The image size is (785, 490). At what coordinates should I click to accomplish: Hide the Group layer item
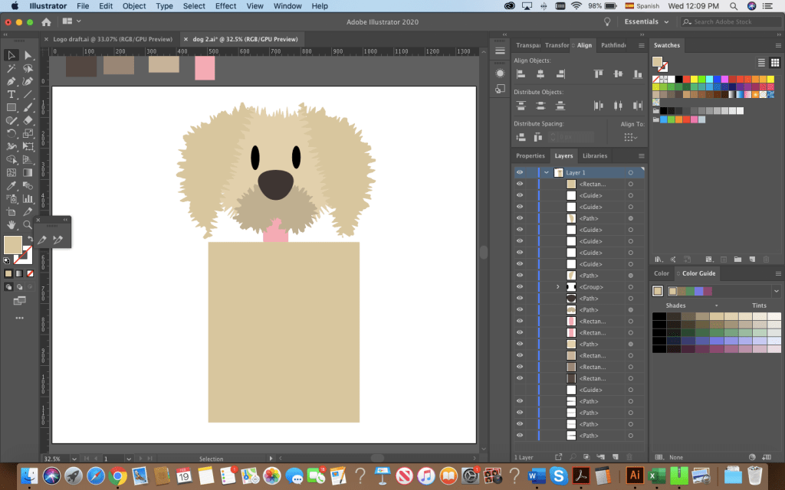pos(520,287)
